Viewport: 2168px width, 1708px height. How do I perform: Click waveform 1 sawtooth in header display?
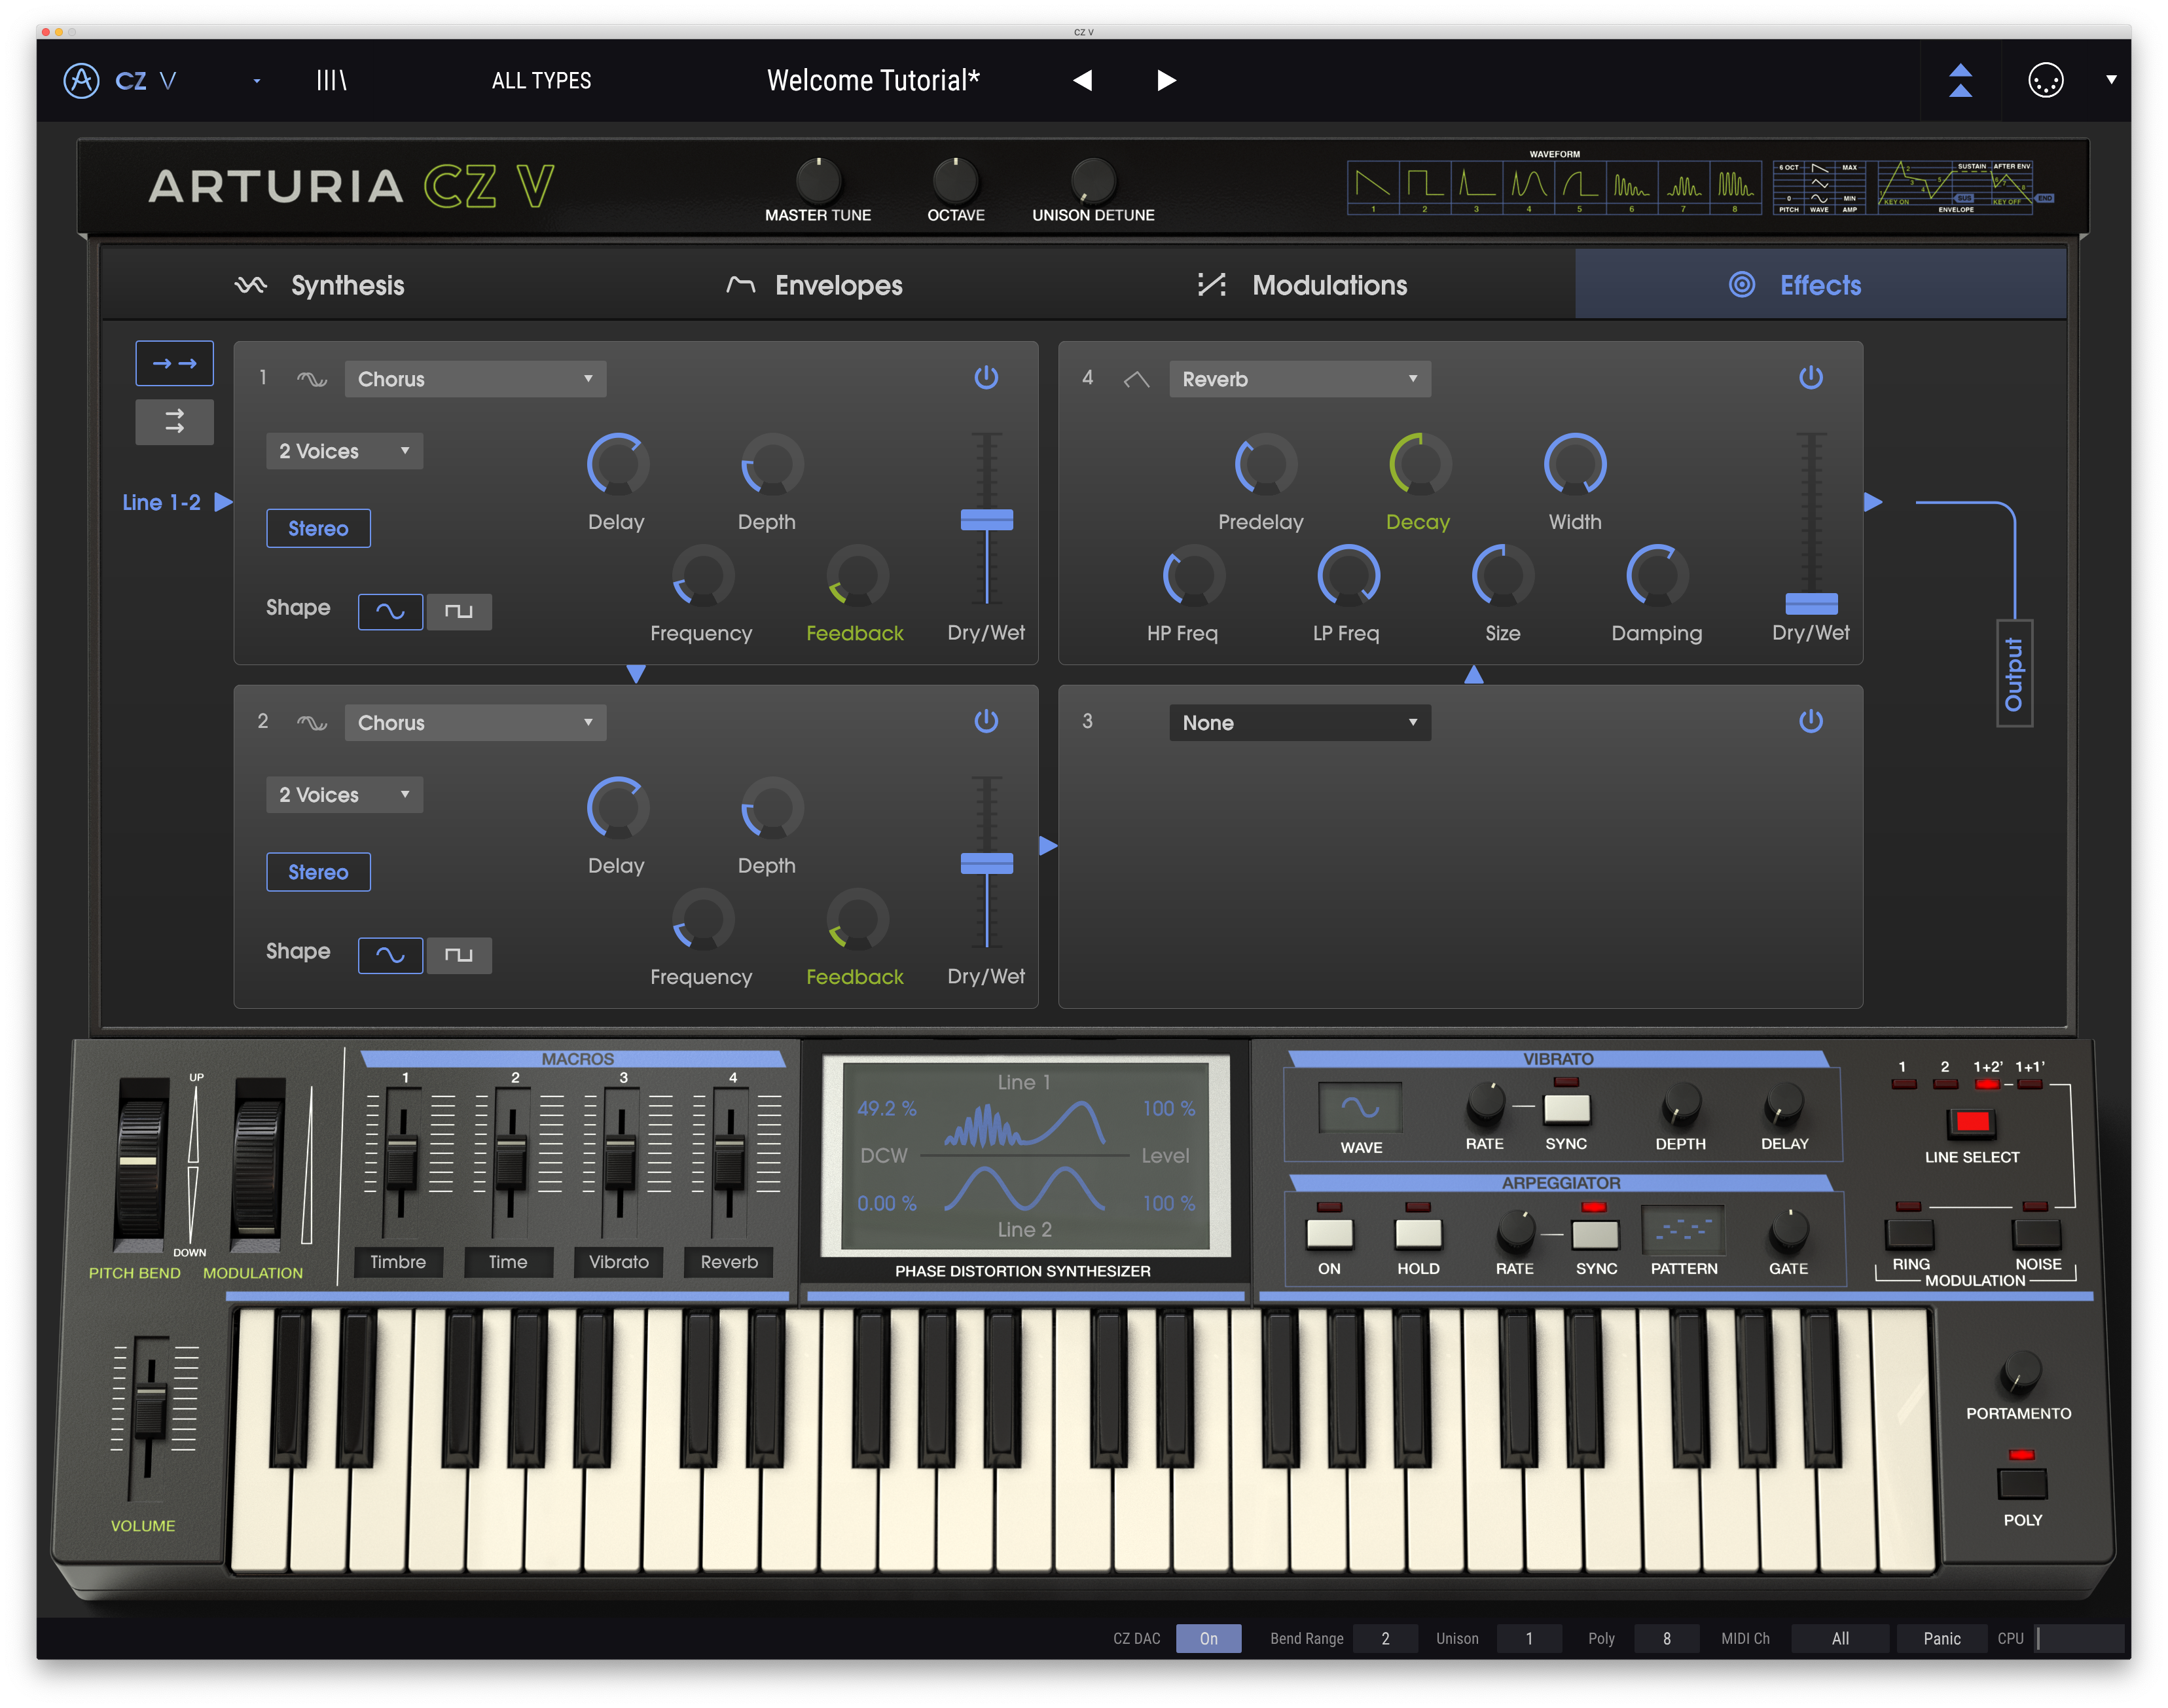[1373, 186]
